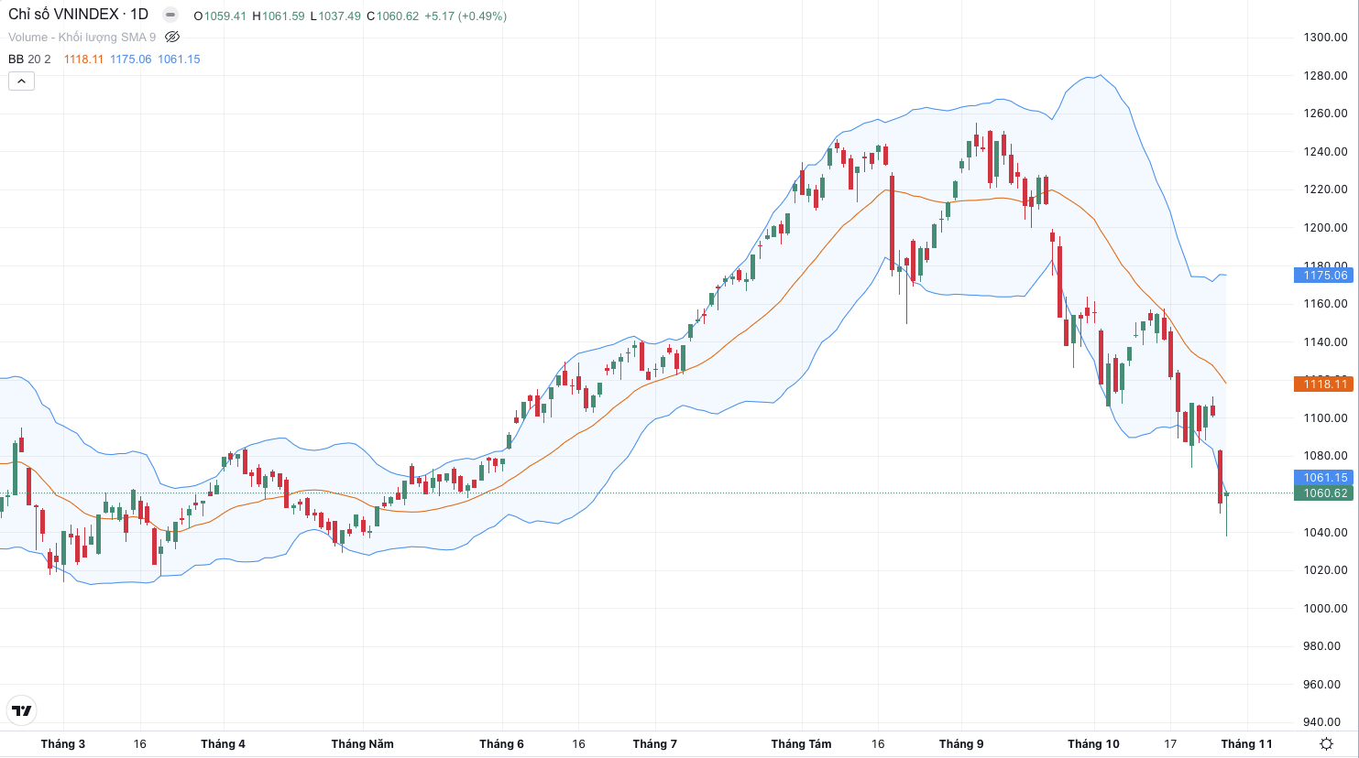
Task: Click the Tháng Tám time axis label
Action: point(802,744)
